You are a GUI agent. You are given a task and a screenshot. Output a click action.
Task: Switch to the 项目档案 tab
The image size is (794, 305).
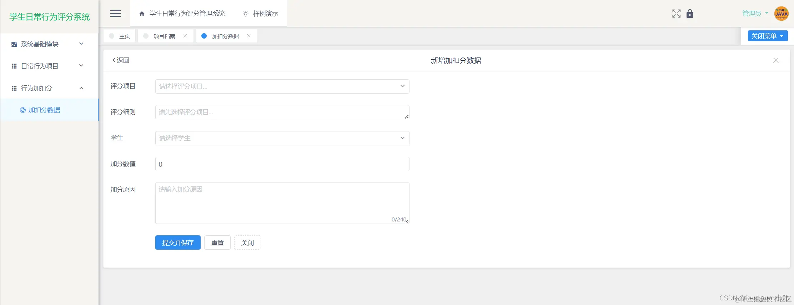click(165, 36)
